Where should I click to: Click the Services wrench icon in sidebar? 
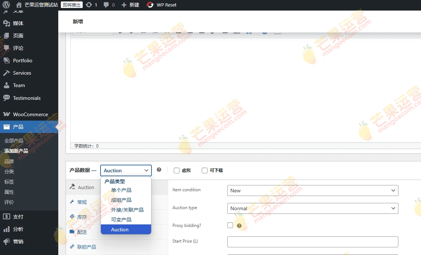7,73
